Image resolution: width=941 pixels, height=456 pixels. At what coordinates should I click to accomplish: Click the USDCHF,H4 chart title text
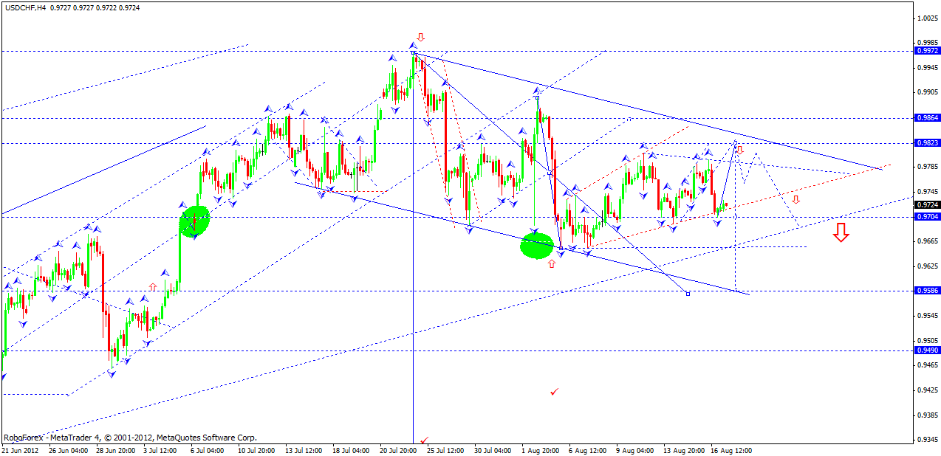click(24, 7)
